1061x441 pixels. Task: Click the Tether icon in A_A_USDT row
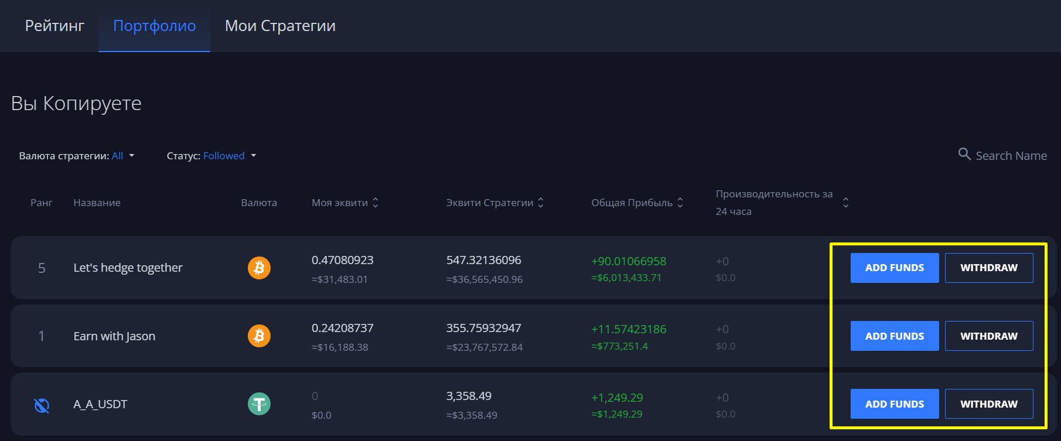pyautogui.click(x=259, y=404)
